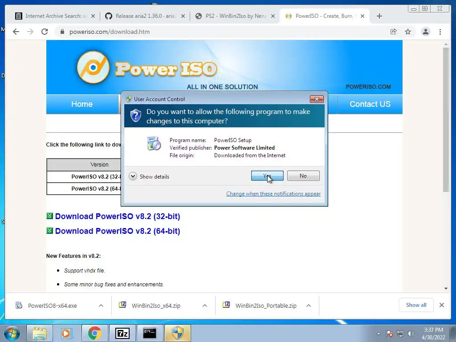Screen dimensions: 456x342
Task: Click the Version table header
Action: [84, 165]
